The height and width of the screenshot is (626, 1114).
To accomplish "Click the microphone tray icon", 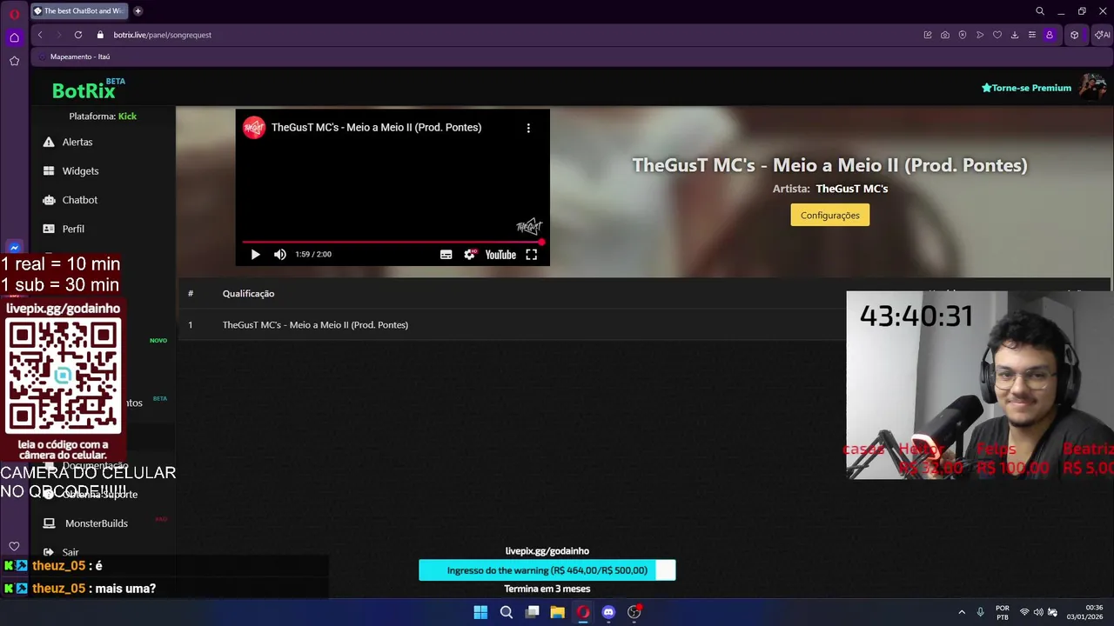I will [981, 612].
